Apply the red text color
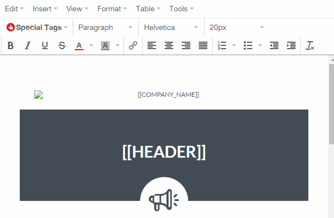Image resolution: width=334 pixels, height=218 pixels. tap(79, 45)
